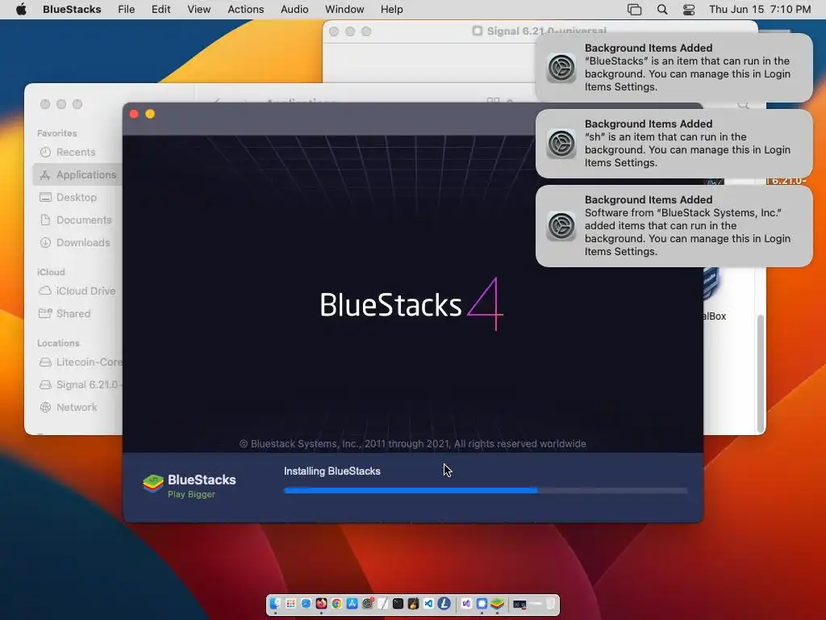Click the installer progress bar
826x620 pixels.
[485, 490]
